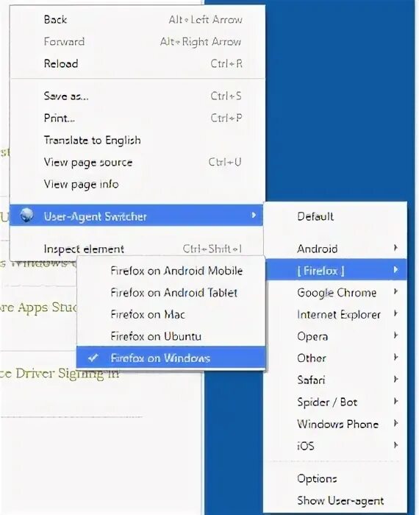Select Translate to English
Screen dimensions: 419x515
pyautogui.click(x=137, y=141)
